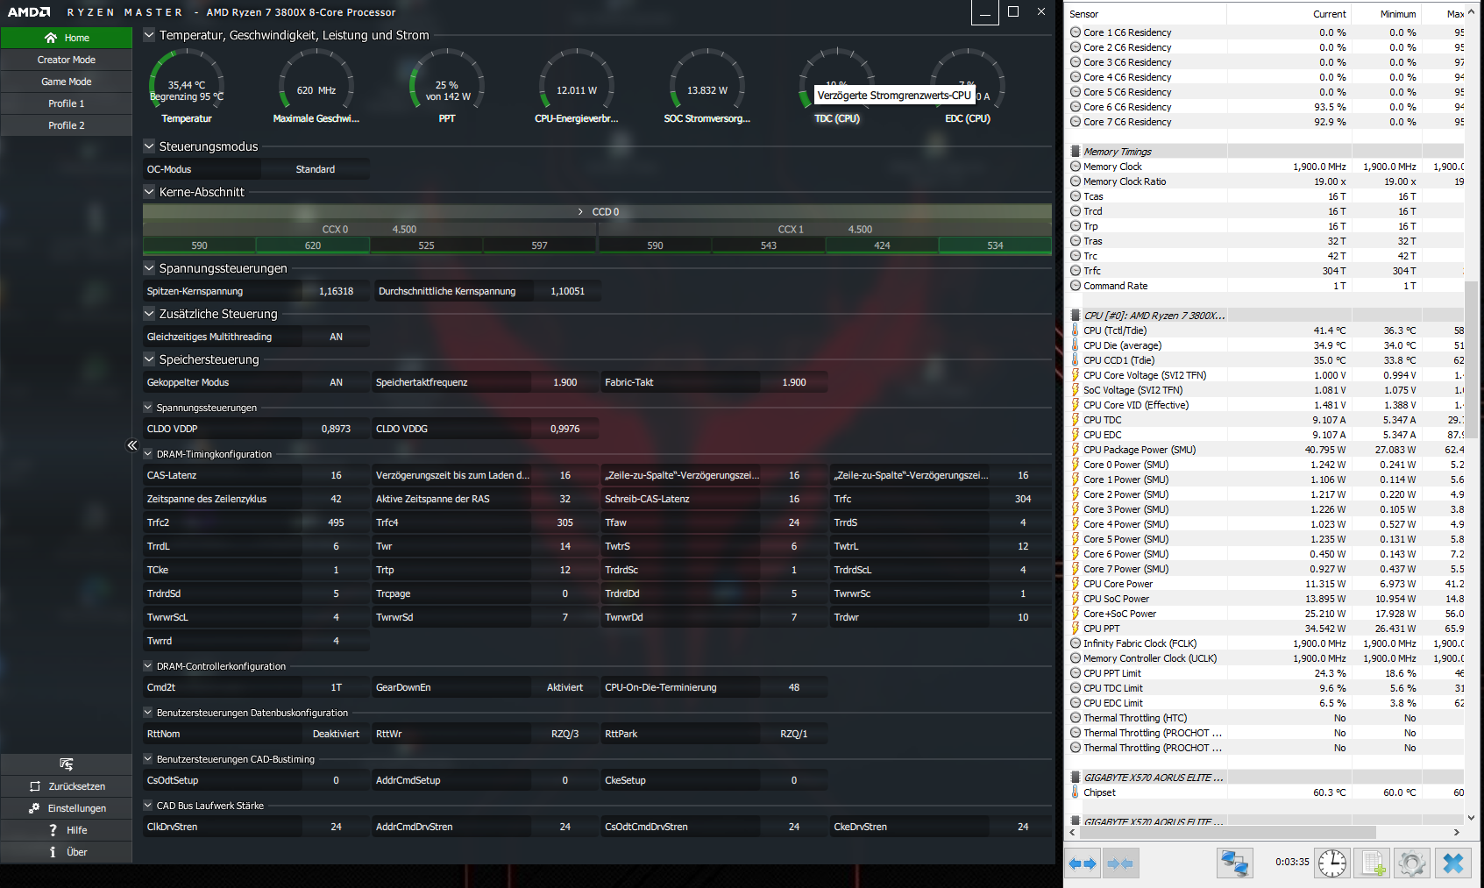Click the Minimum column header in HWiNFO
The width and height of the screenshot is (1484, 888).
(x=1385, y=14)
